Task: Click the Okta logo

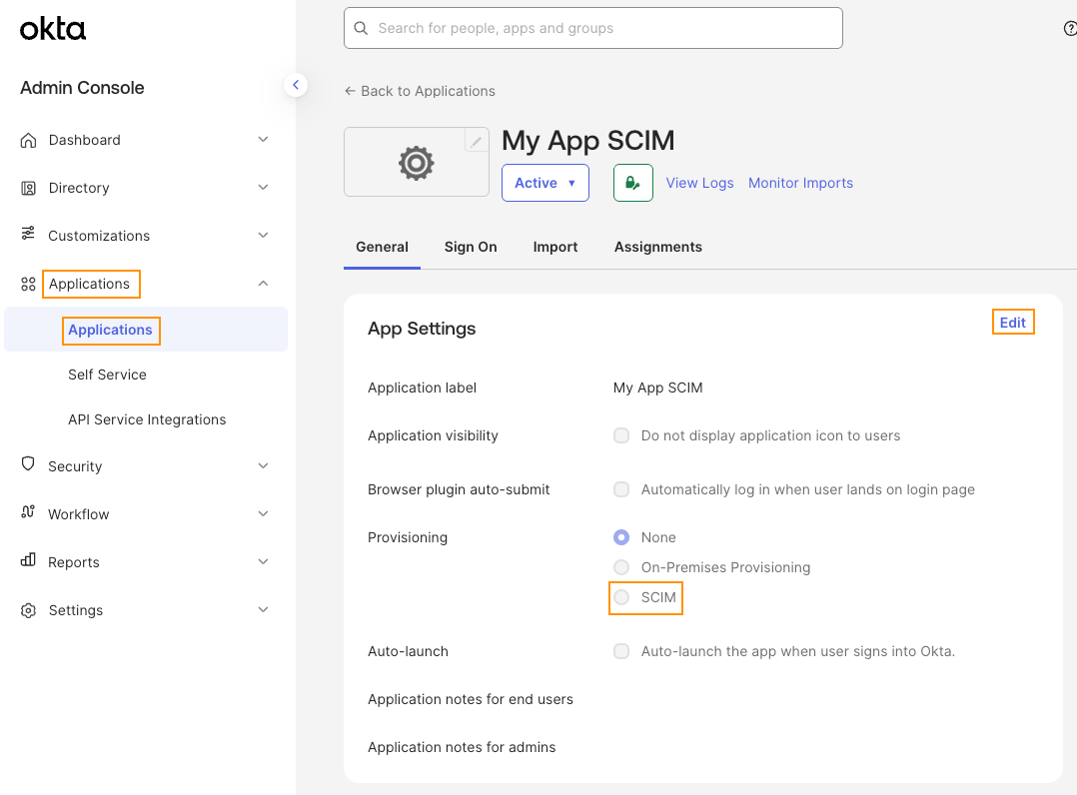Action: [x=53, y=29]
